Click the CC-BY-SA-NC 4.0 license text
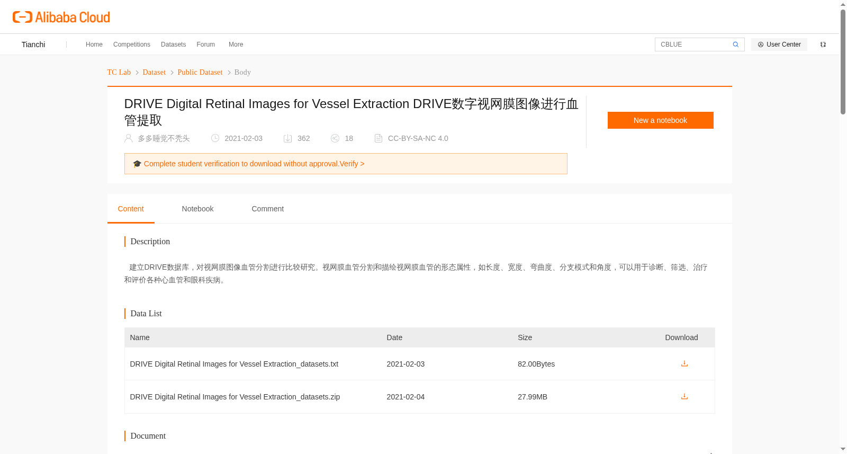The width and height of the screenshot is (847, 454). (x=418, y=138)
